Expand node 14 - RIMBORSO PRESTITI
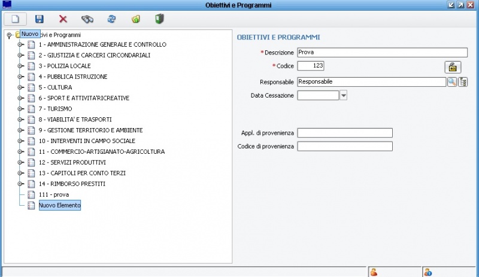 pyautogui.click(x=20, y=184)
